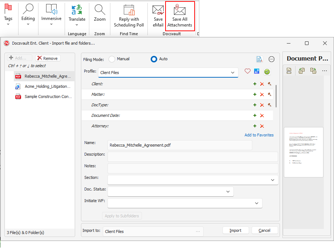The width and height of the screenshot is (334, 250).
Task: Click the heart favorites icon beside Profile
Action: pos(247,71)
